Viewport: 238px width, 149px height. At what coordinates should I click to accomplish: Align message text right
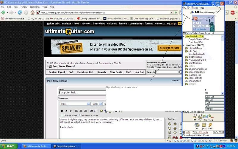pos(85,111)
